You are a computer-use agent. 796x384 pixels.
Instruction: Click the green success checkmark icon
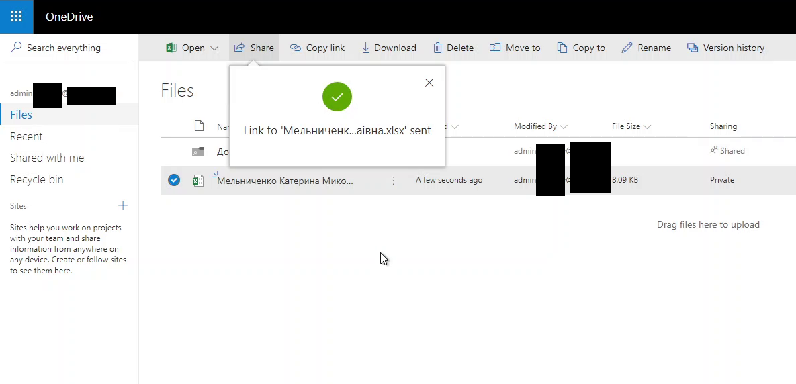point(337,97)
